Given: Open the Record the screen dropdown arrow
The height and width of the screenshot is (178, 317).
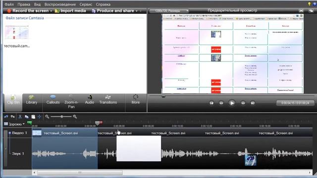Looking at the screenshot, I should [x=51, y=11].
